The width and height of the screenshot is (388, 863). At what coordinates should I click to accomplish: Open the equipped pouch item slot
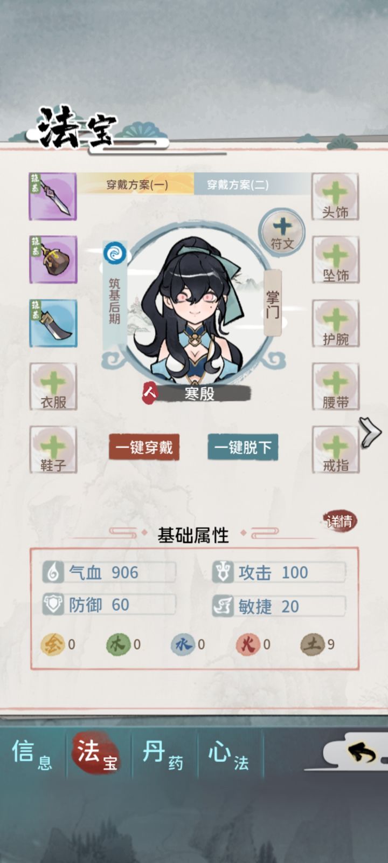coord(53,259)
